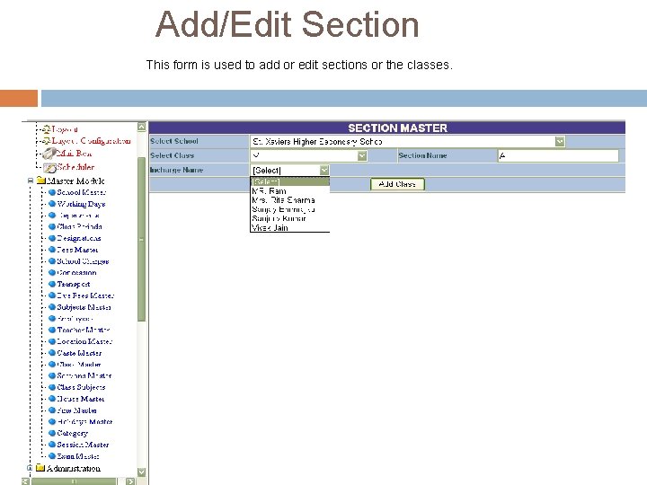647x485 pixels.
Task: Open Teacher Master in the tree
Action: click(84, 330)
